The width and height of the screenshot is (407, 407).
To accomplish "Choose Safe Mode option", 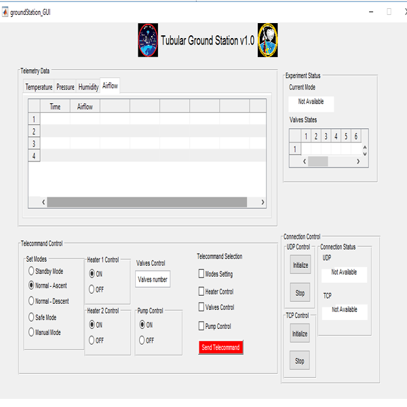I will coord(31,317).
